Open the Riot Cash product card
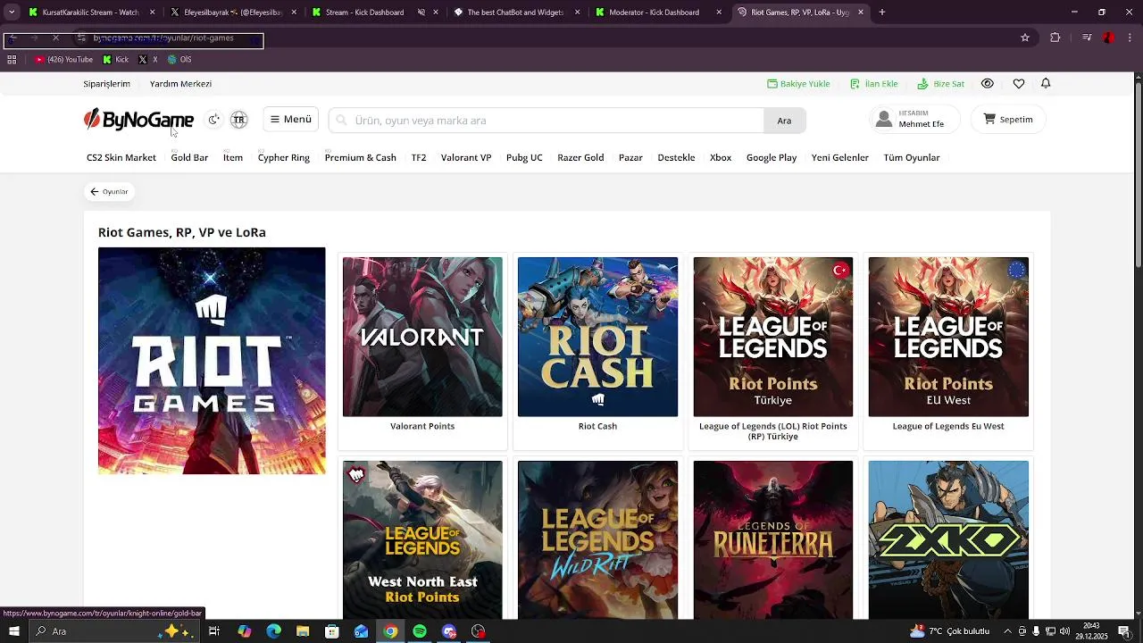 click(597, 350)
